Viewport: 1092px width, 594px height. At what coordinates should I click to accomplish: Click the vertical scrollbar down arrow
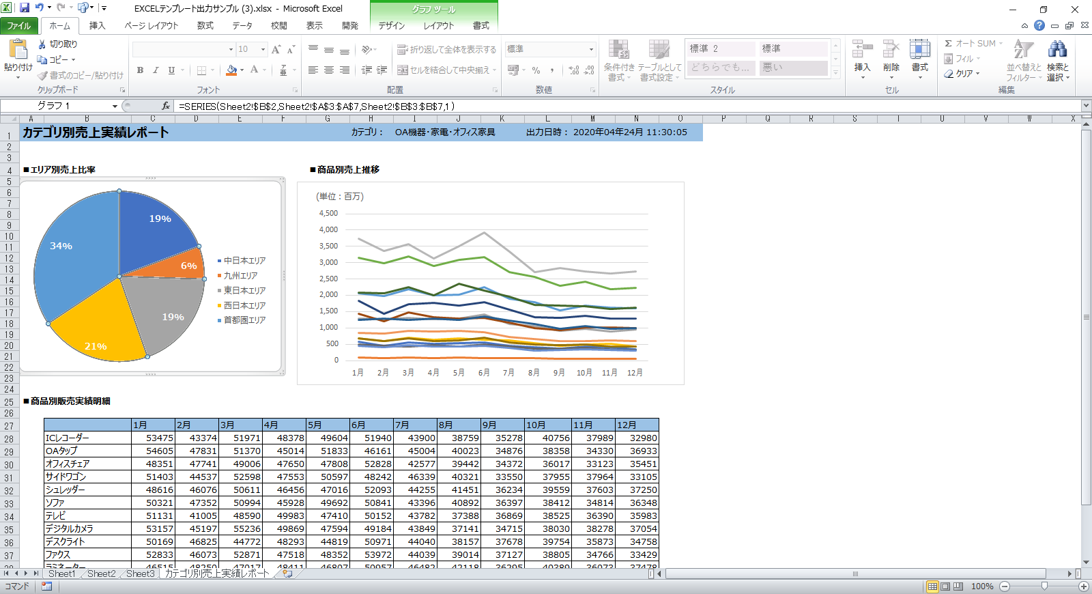pyautogui.click(x=1086, y=561)
